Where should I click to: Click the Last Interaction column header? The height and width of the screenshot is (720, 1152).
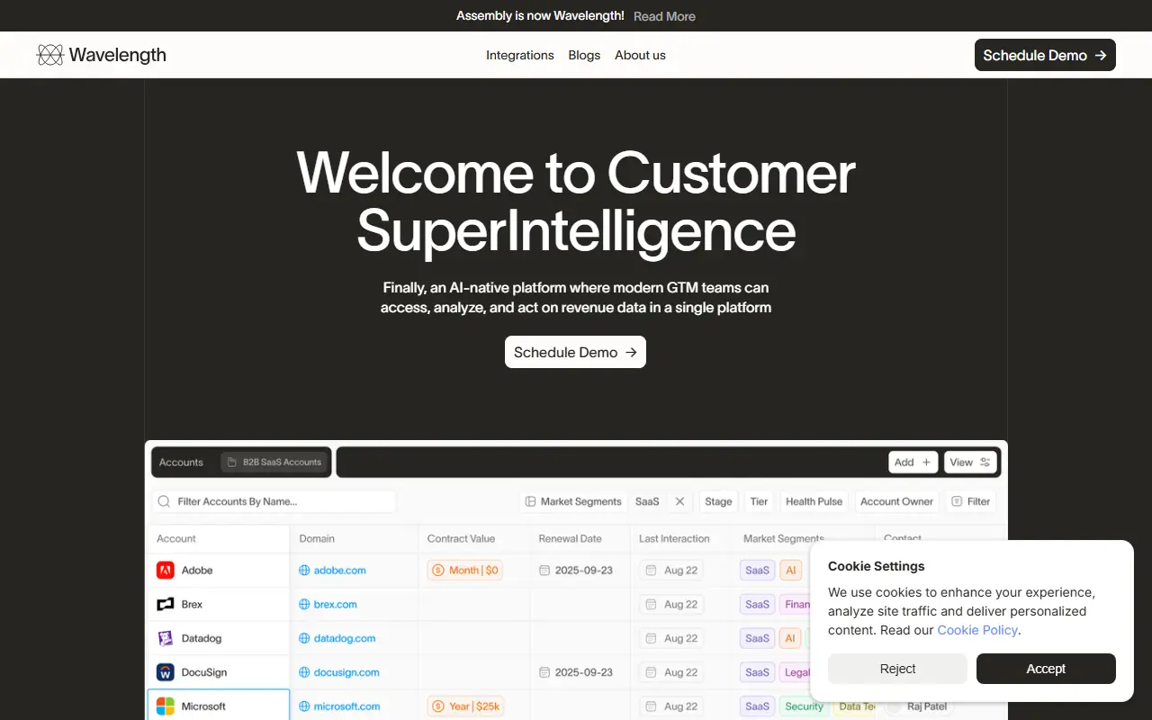674,538
